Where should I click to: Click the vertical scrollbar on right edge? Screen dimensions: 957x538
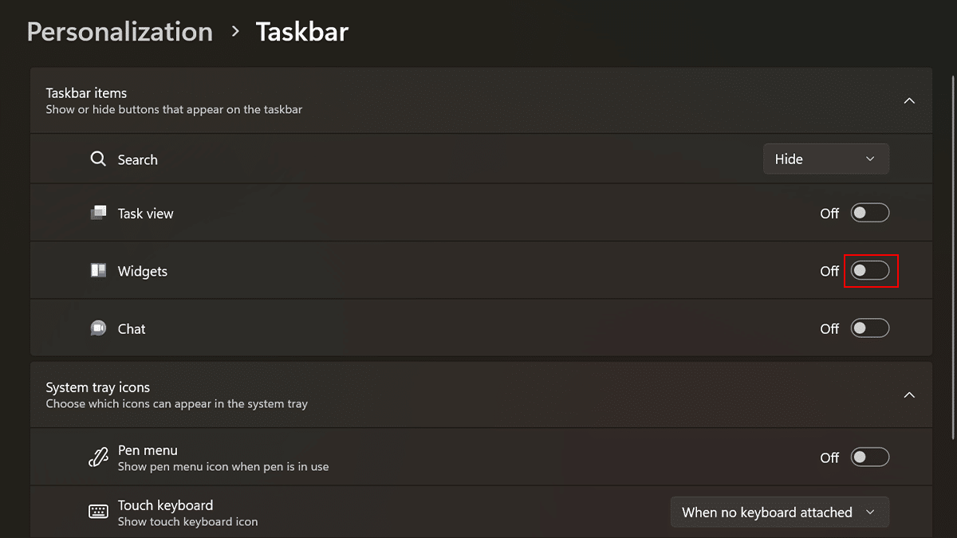point(953,255)
